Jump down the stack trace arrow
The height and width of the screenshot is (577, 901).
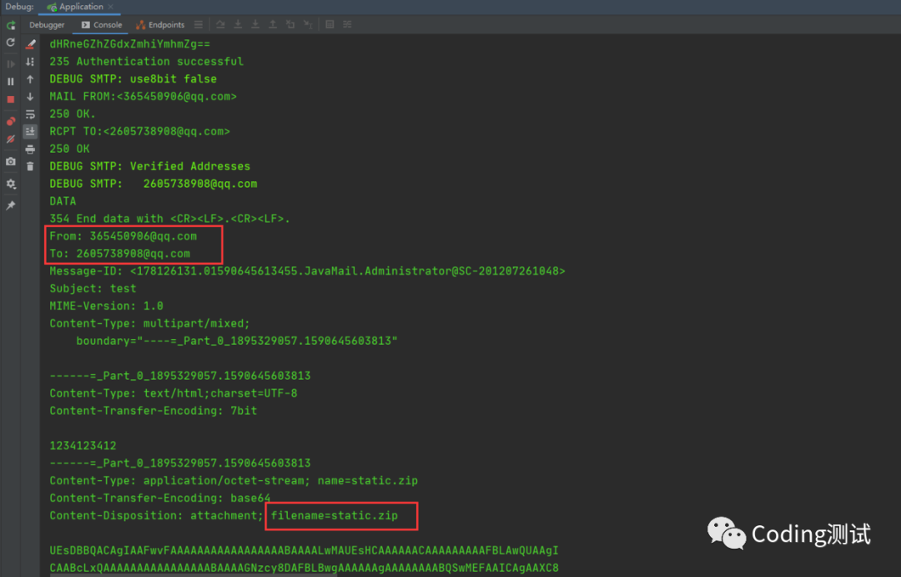pyautogui.click(x=31, y=97)
